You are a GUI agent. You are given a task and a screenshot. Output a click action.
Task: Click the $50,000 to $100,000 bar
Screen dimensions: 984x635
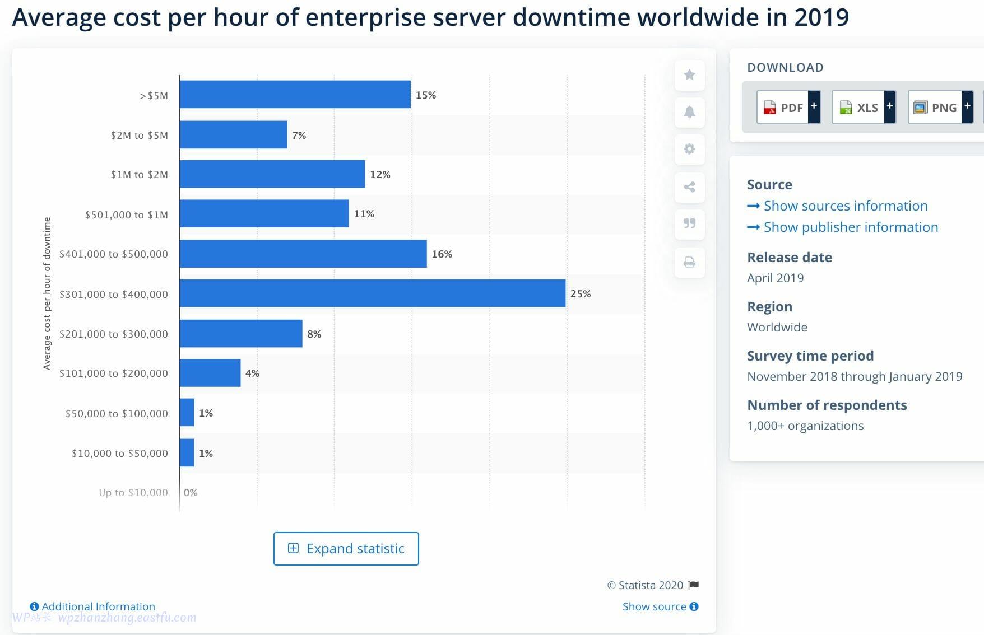(x=187, y=413)
